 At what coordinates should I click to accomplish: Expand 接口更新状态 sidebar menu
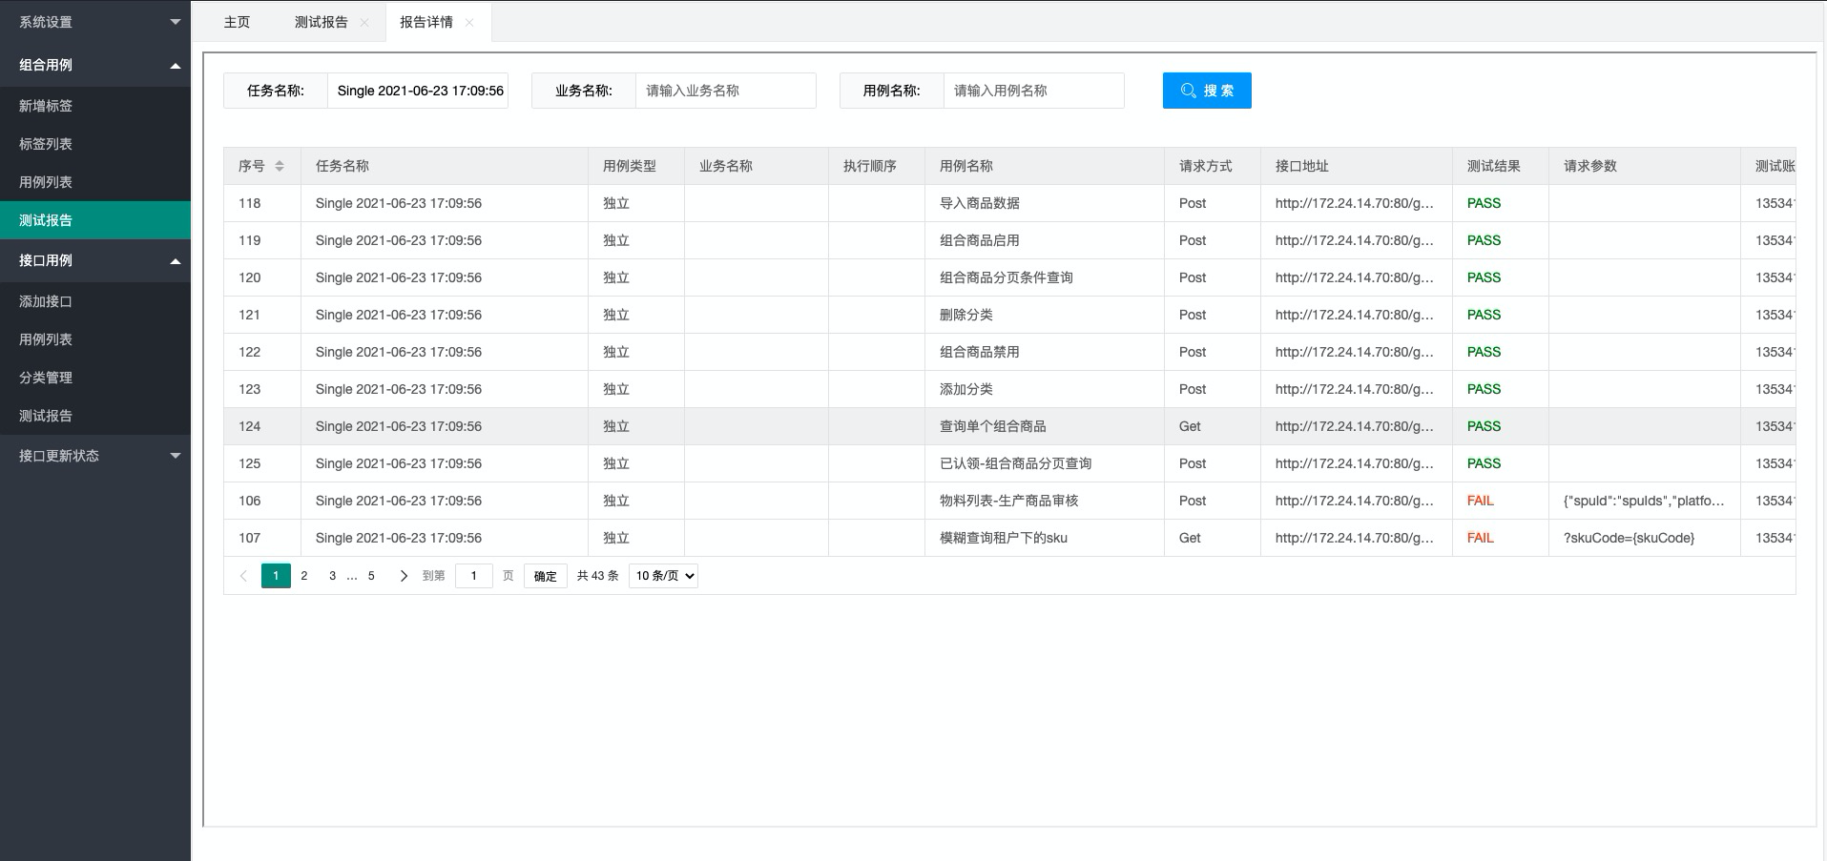click(x=95, y=456)
